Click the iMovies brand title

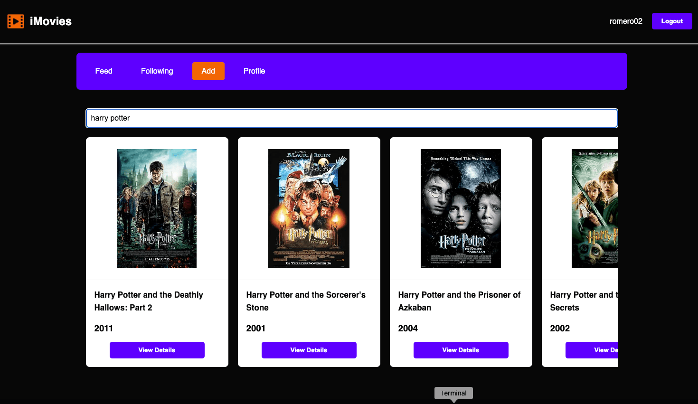point(50,21)
